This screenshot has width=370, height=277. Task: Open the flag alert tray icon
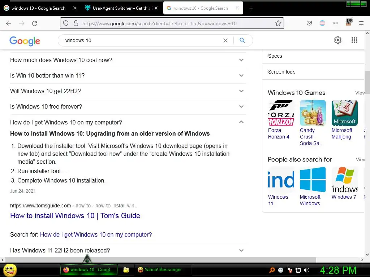(289, 270)
